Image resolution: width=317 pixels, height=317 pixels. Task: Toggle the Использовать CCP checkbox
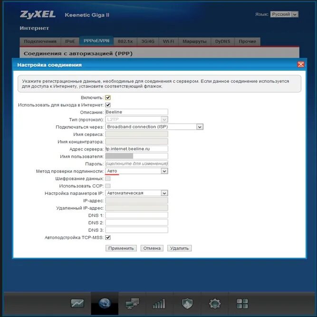point(108,186)
